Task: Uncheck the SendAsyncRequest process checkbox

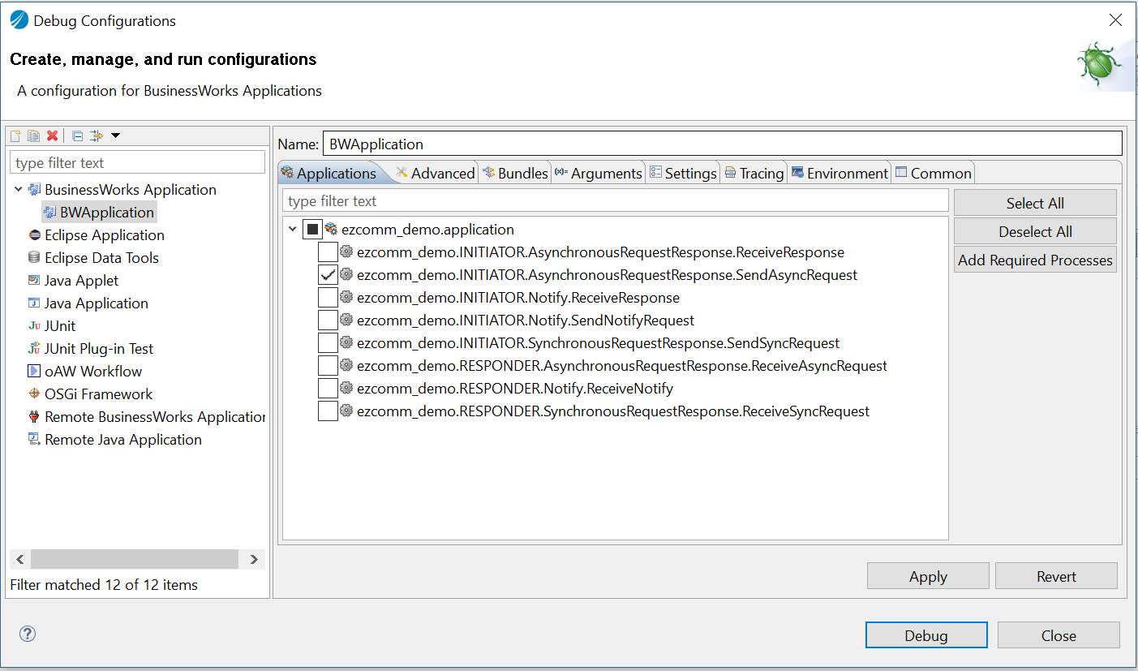Action: point(328,275)
